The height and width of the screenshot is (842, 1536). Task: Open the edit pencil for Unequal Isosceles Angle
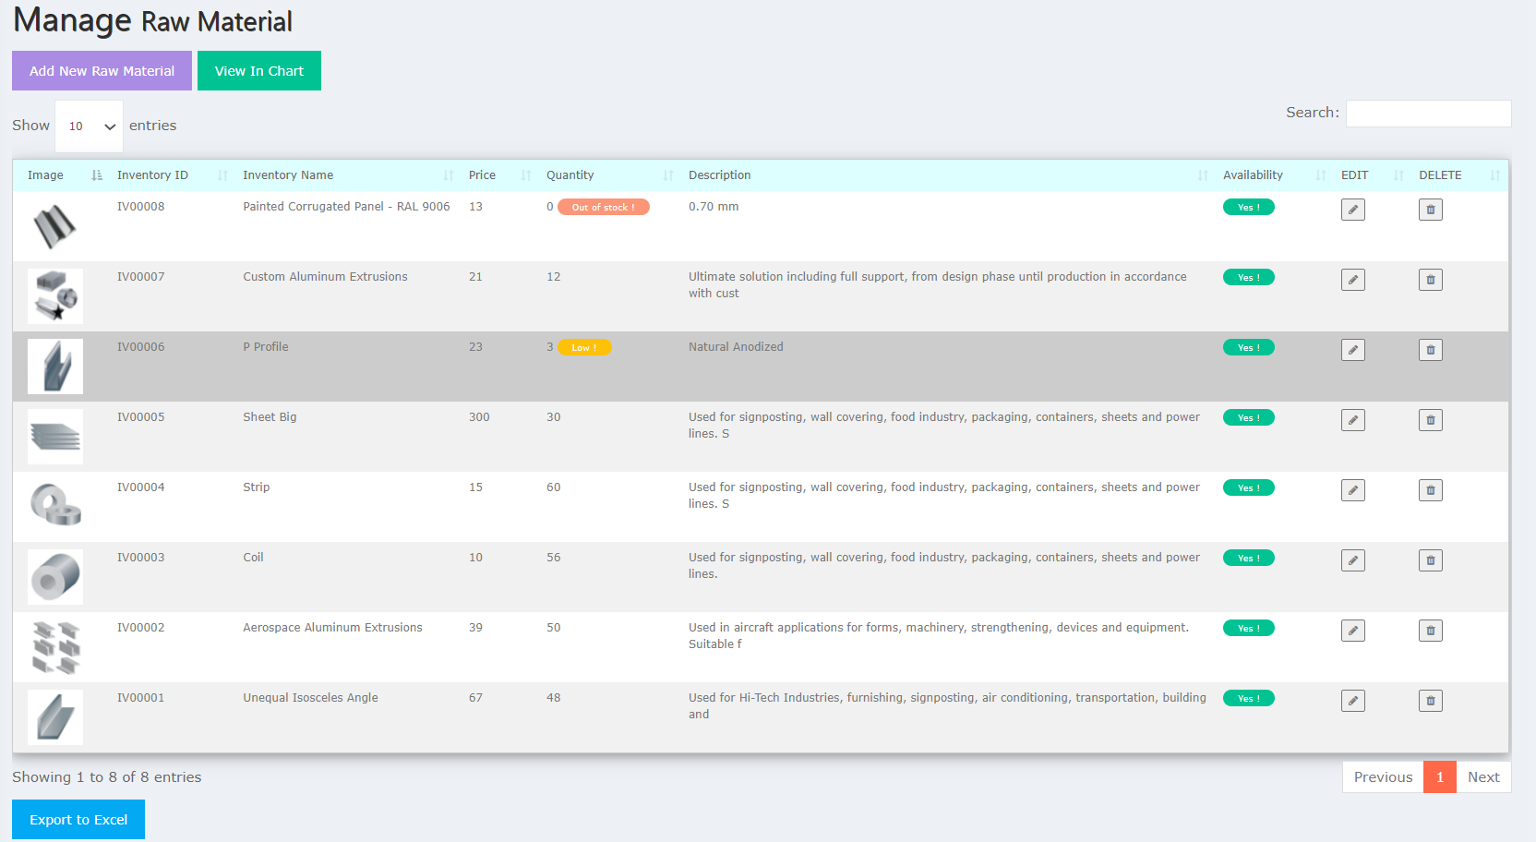coord(1352,701)
